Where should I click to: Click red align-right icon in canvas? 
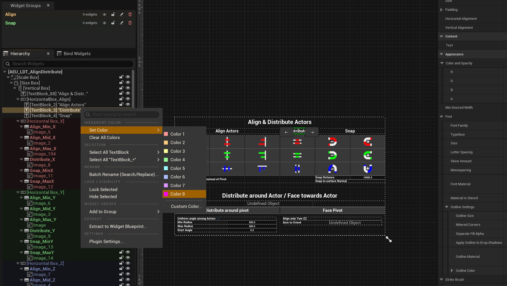262,142
